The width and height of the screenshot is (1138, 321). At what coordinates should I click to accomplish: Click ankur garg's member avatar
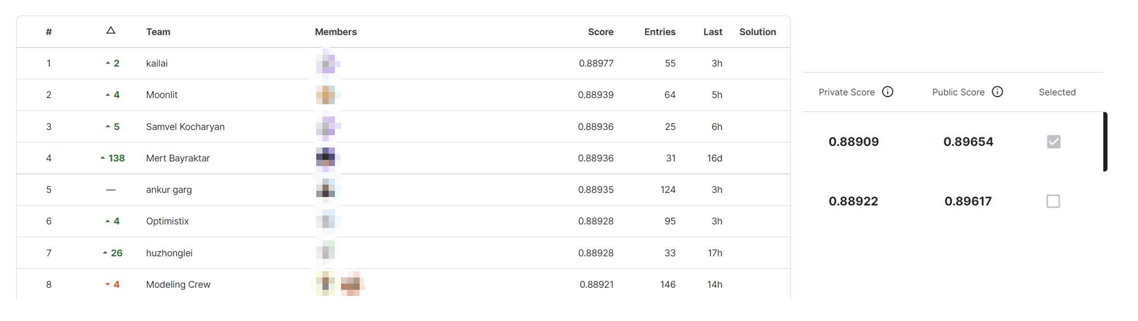(326, 189)
